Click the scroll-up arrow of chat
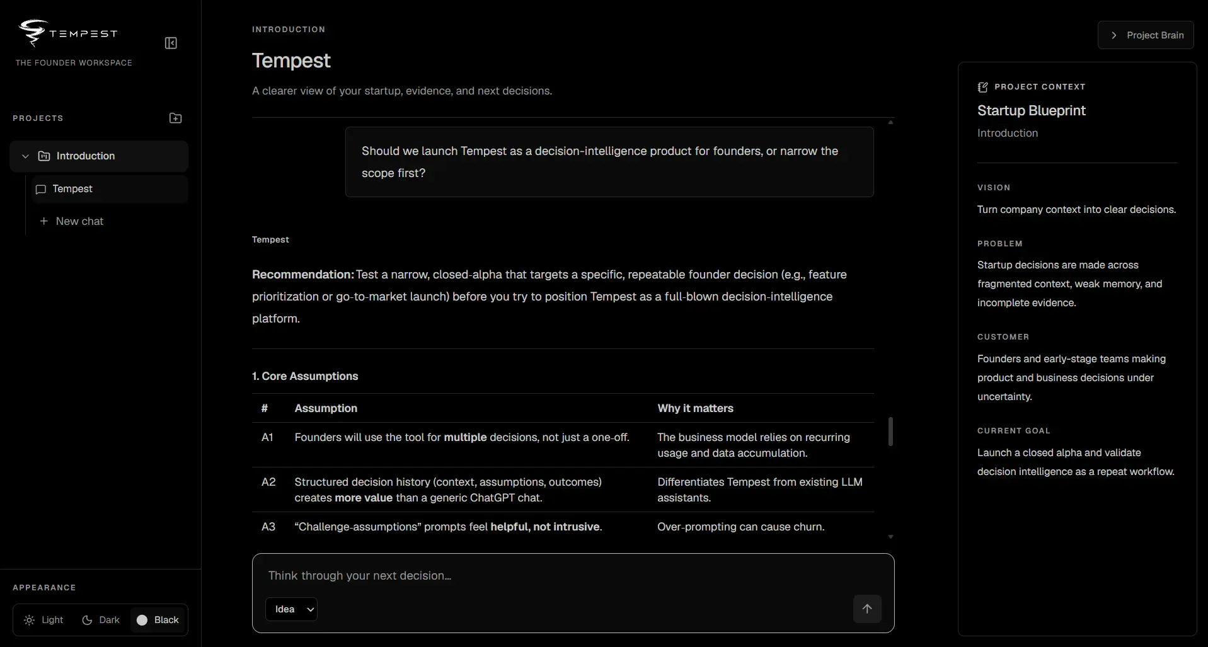Image resolution: width=1208 pixels, height=647 pixels. click(890, 122)
